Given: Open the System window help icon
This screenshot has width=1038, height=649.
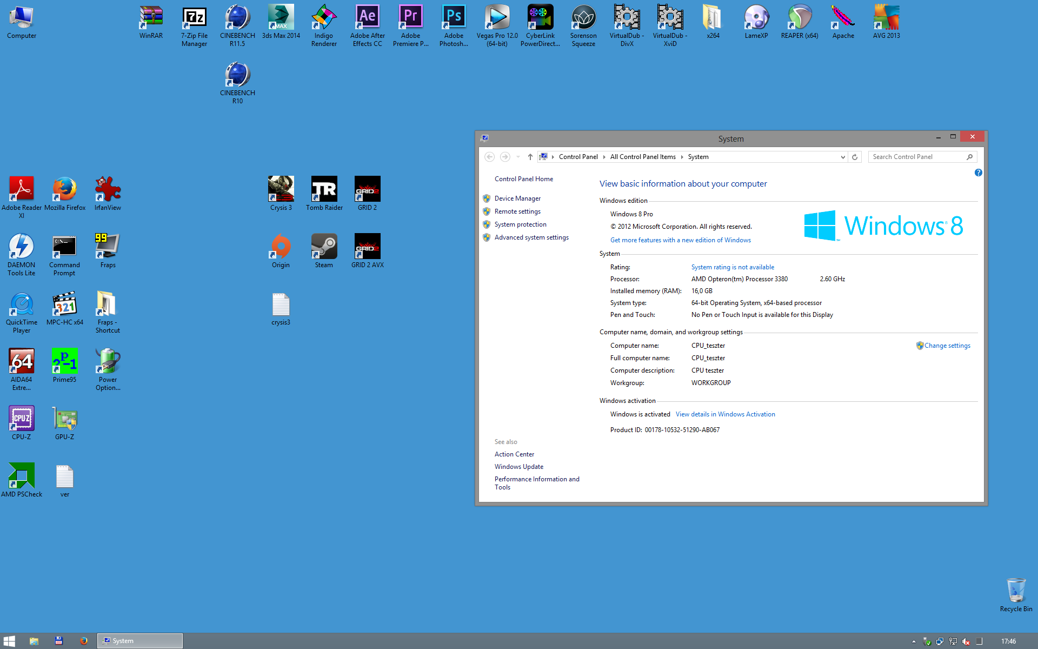Looking at the screenshot, I should point(978,173).
